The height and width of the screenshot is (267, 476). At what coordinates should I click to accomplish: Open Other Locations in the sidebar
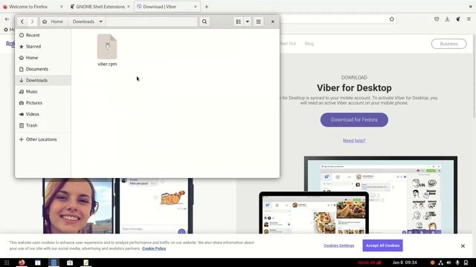coord(43,139)
